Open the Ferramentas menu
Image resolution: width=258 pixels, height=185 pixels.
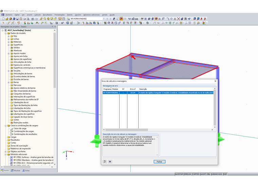pyautogui.click(x=59, y=15)
